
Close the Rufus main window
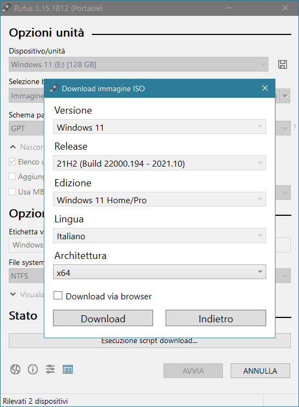point(285,8)
